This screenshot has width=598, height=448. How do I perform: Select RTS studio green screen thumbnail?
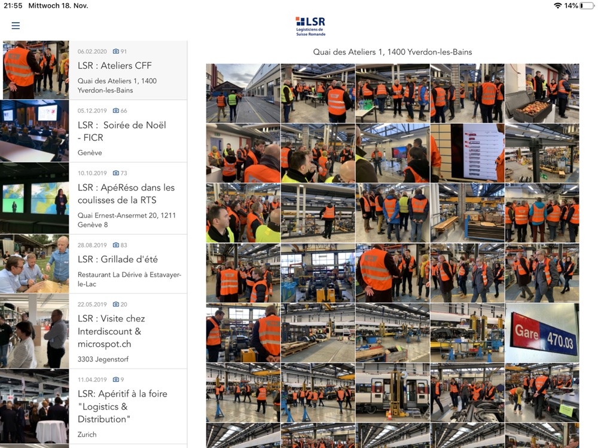point(34,198)
